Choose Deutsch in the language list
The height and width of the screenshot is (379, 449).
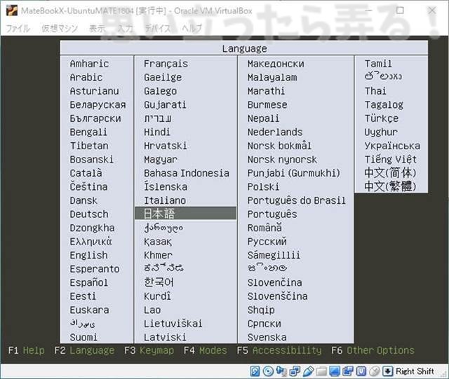[x=89, y=214]
